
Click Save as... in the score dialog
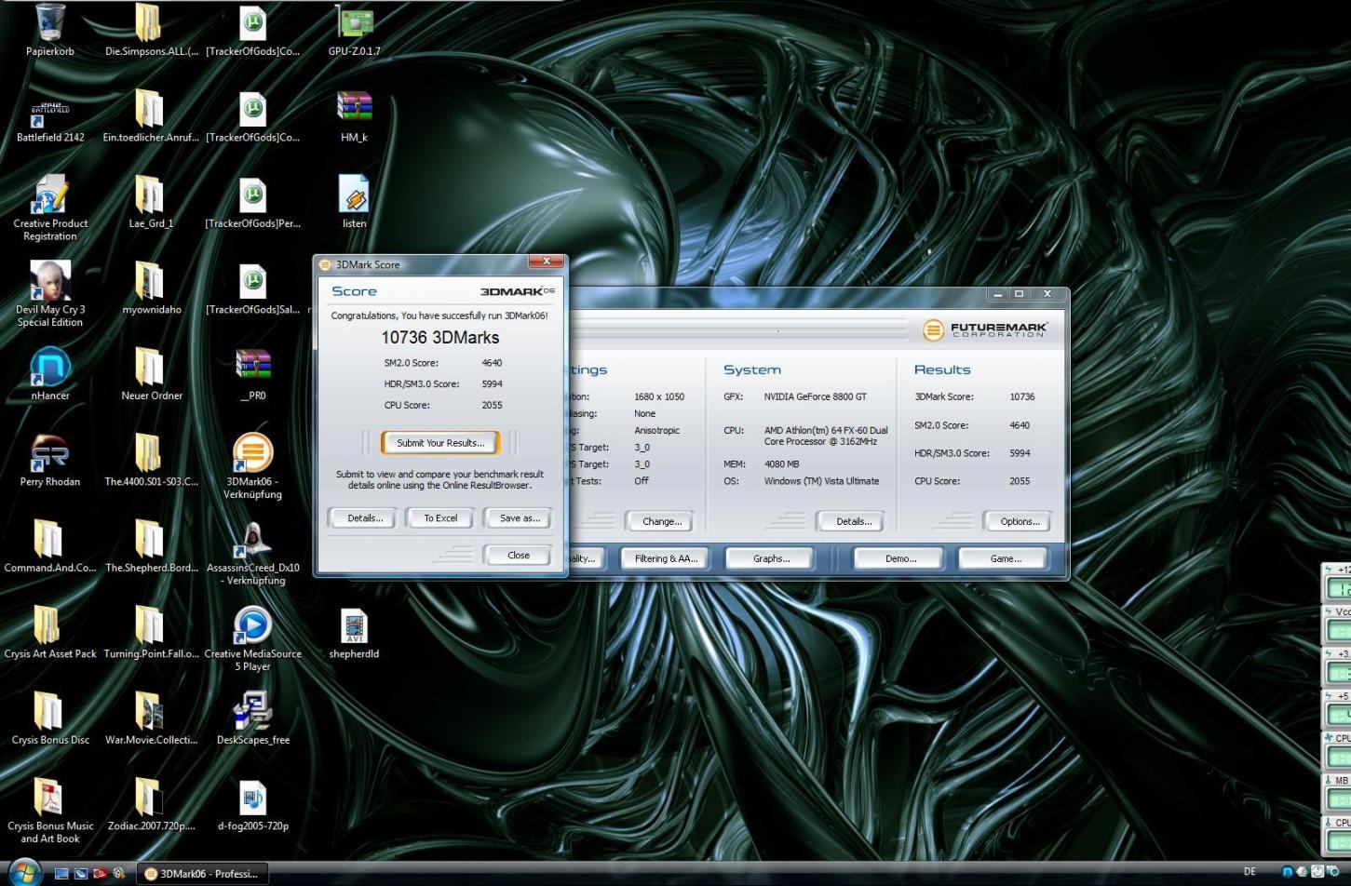(520, 518)
